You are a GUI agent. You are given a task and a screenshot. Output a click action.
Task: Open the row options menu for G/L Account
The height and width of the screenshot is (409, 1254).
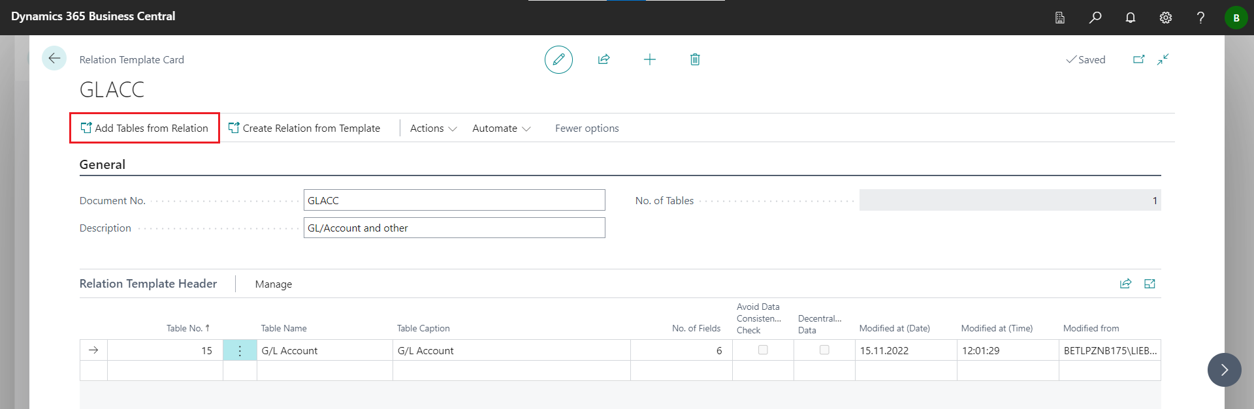240,350
